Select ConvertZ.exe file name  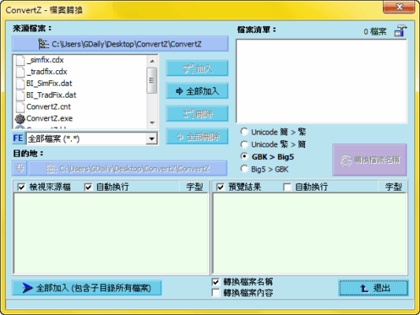tap(50, 118)
